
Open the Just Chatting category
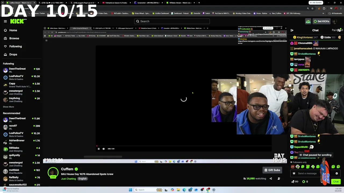[x=69, y=179]
